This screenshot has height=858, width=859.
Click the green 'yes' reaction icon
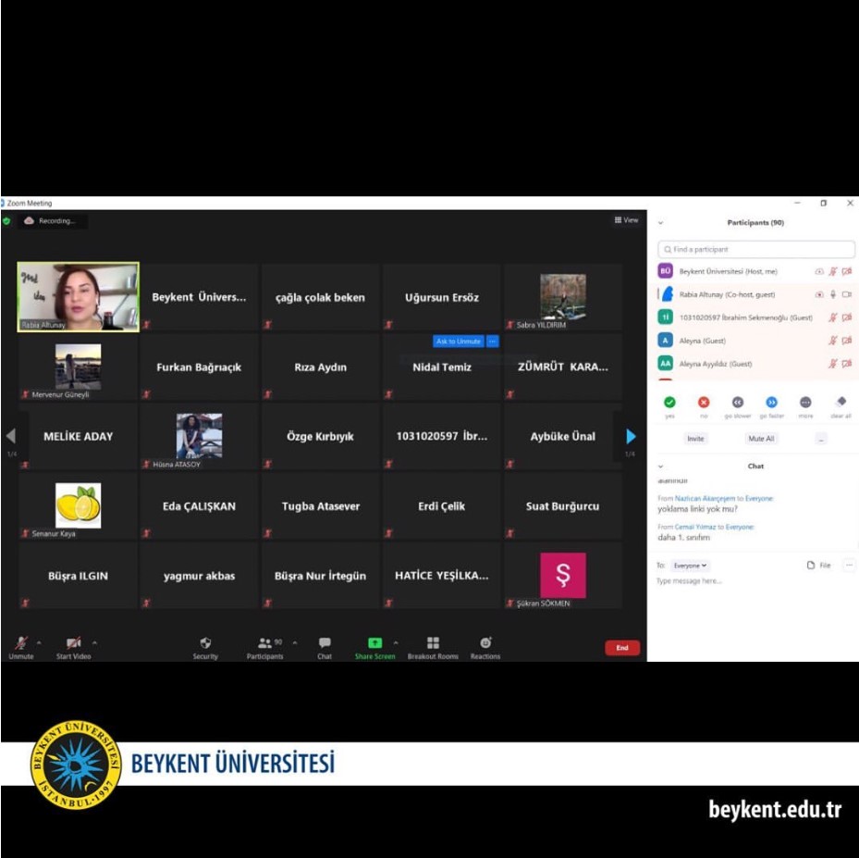coord(669,403)
